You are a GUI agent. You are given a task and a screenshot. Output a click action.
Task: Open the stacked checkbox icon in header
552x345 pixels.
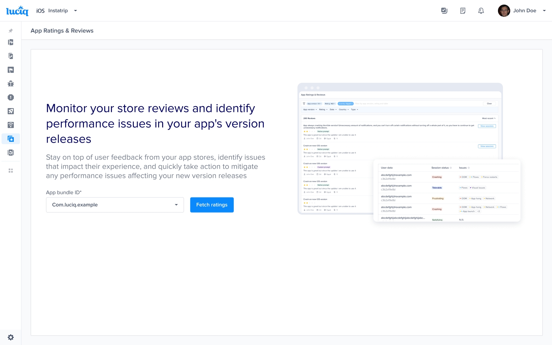point(444,11)
